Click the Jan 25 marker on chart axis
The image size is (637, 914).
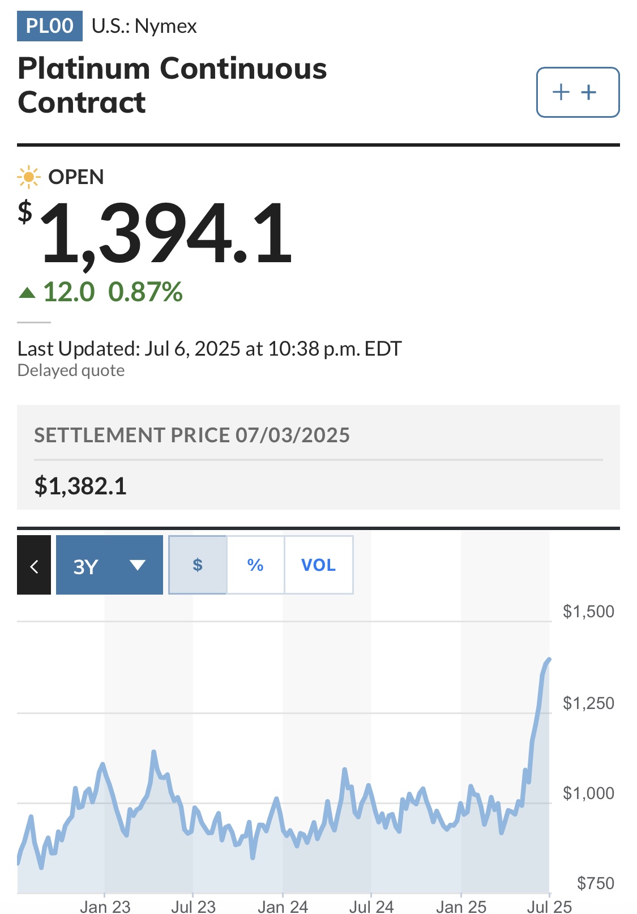(461, 907)
